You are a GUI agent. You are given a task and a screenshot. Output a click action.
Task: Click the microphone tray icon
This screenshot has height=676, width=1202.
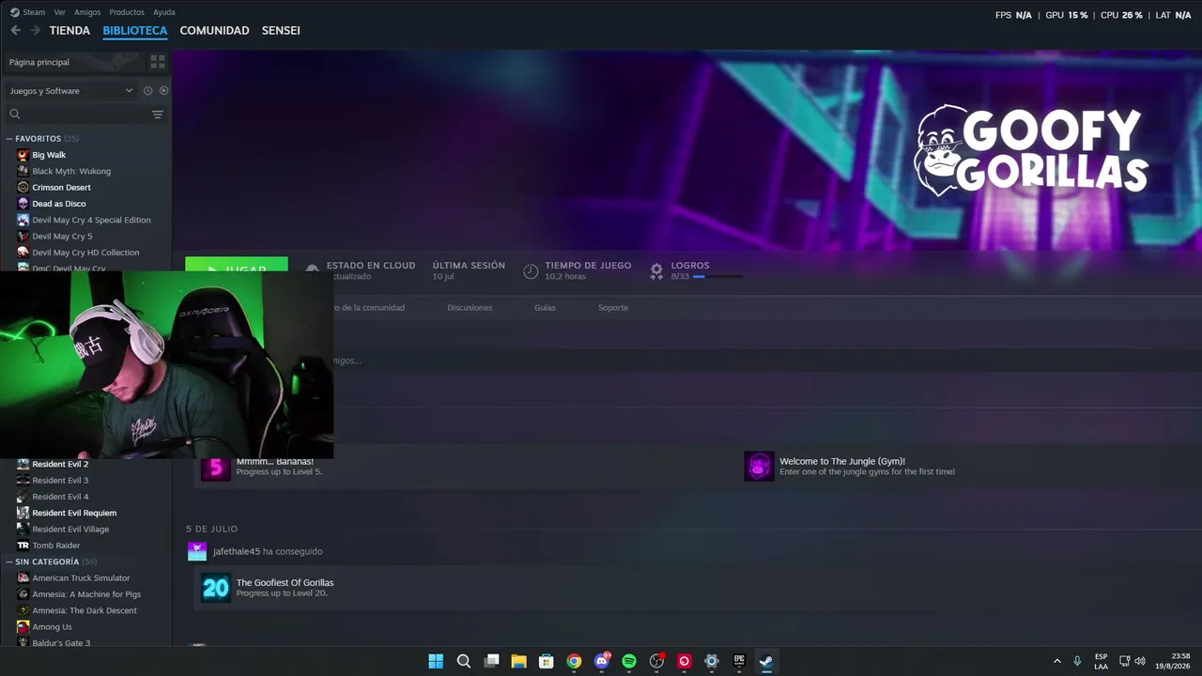1077,661
